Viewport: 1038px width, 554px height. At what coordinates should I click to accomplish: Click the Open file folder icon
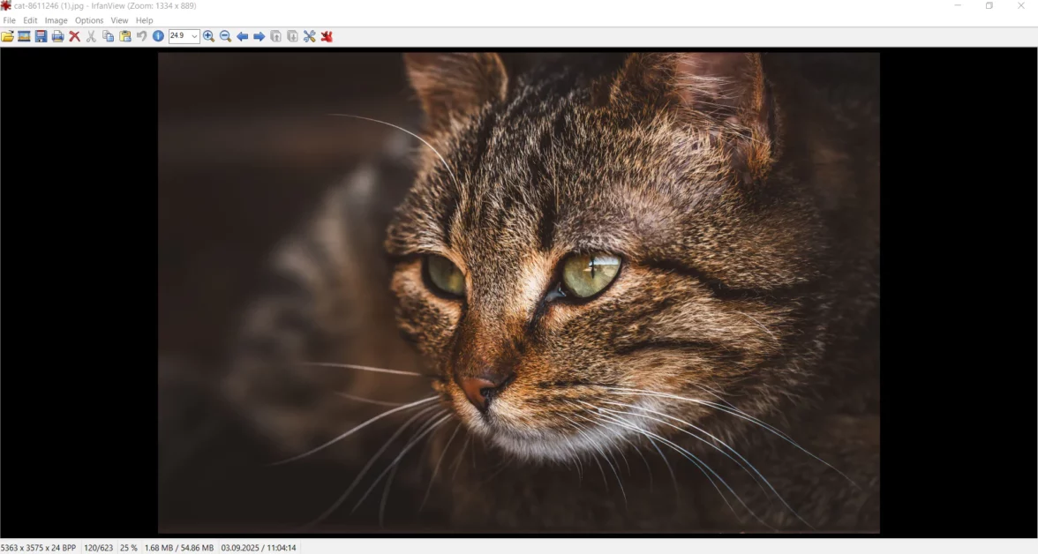point(8,36)
